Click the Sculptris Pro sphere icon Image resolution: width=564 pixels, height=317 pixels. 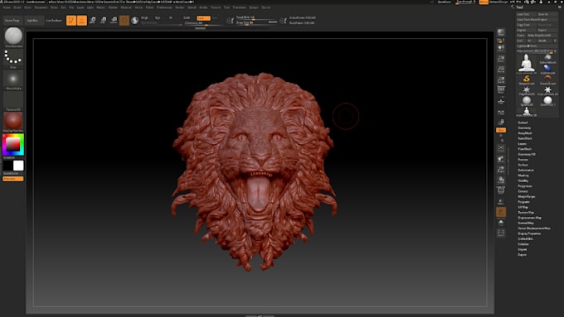tap(135, 21)
